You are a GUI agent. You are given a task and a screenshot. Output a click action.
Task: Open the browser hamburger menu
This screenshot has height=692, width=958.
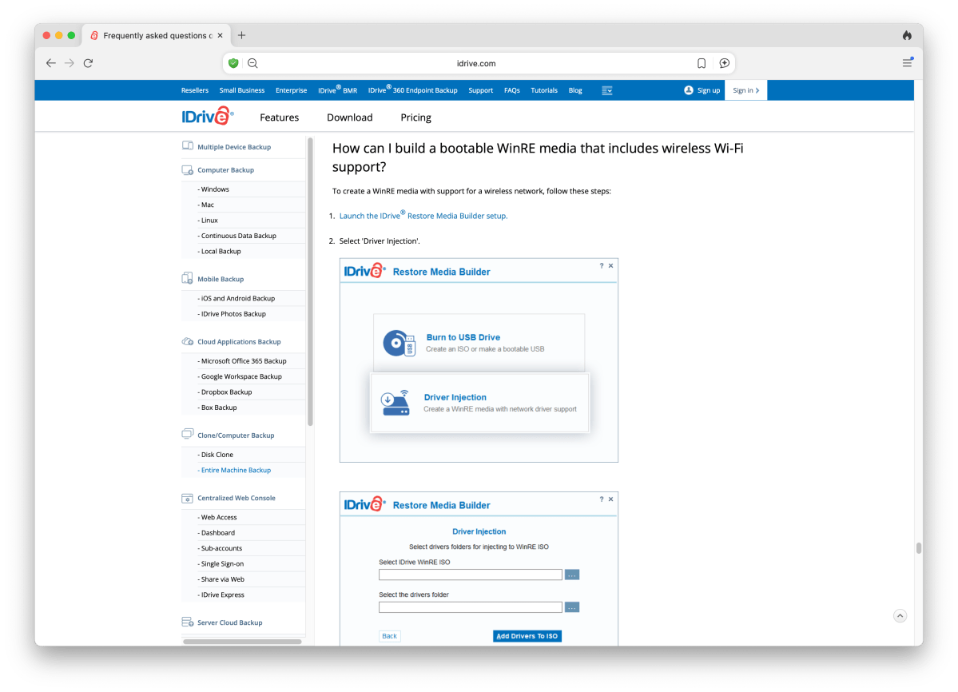[x=908, y=62]
